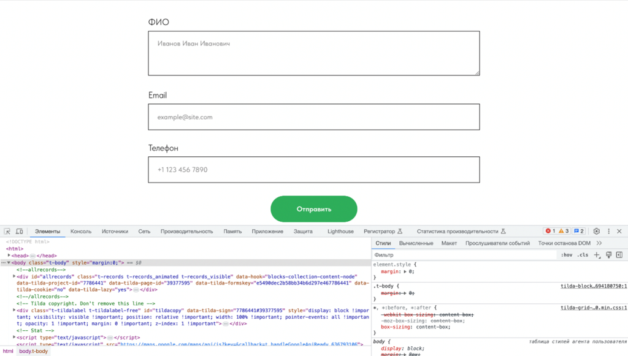
Task: Select the body t-body DOM line
Action: tap(185, 263)
